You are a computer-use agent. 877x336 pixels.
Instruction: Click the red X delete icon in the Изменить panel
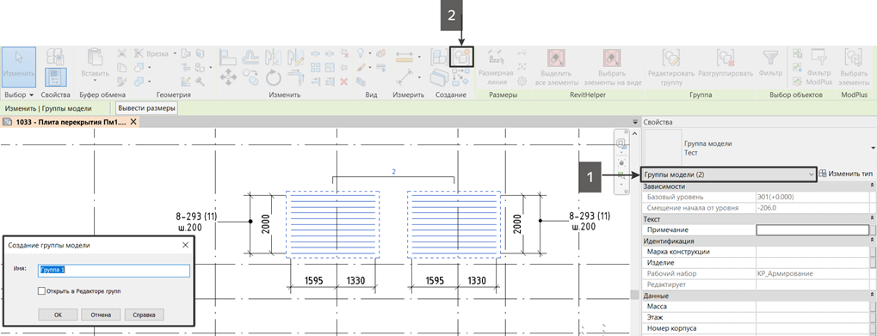pyautogui.click(x=344, y=81)
